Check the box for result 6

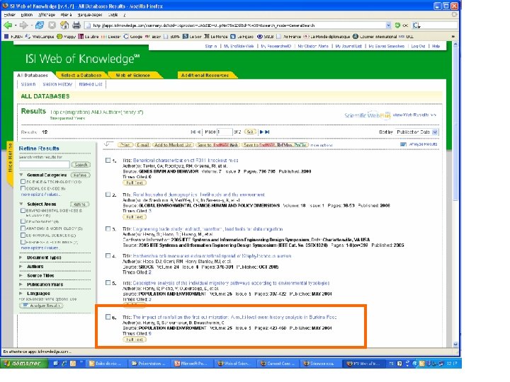coord(108,317)
